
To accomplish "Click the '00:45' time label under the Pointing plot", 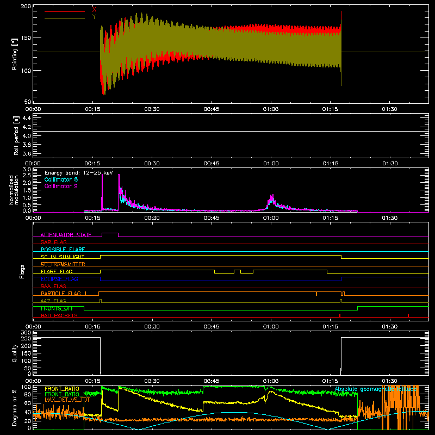I will [x=212, y=109].
